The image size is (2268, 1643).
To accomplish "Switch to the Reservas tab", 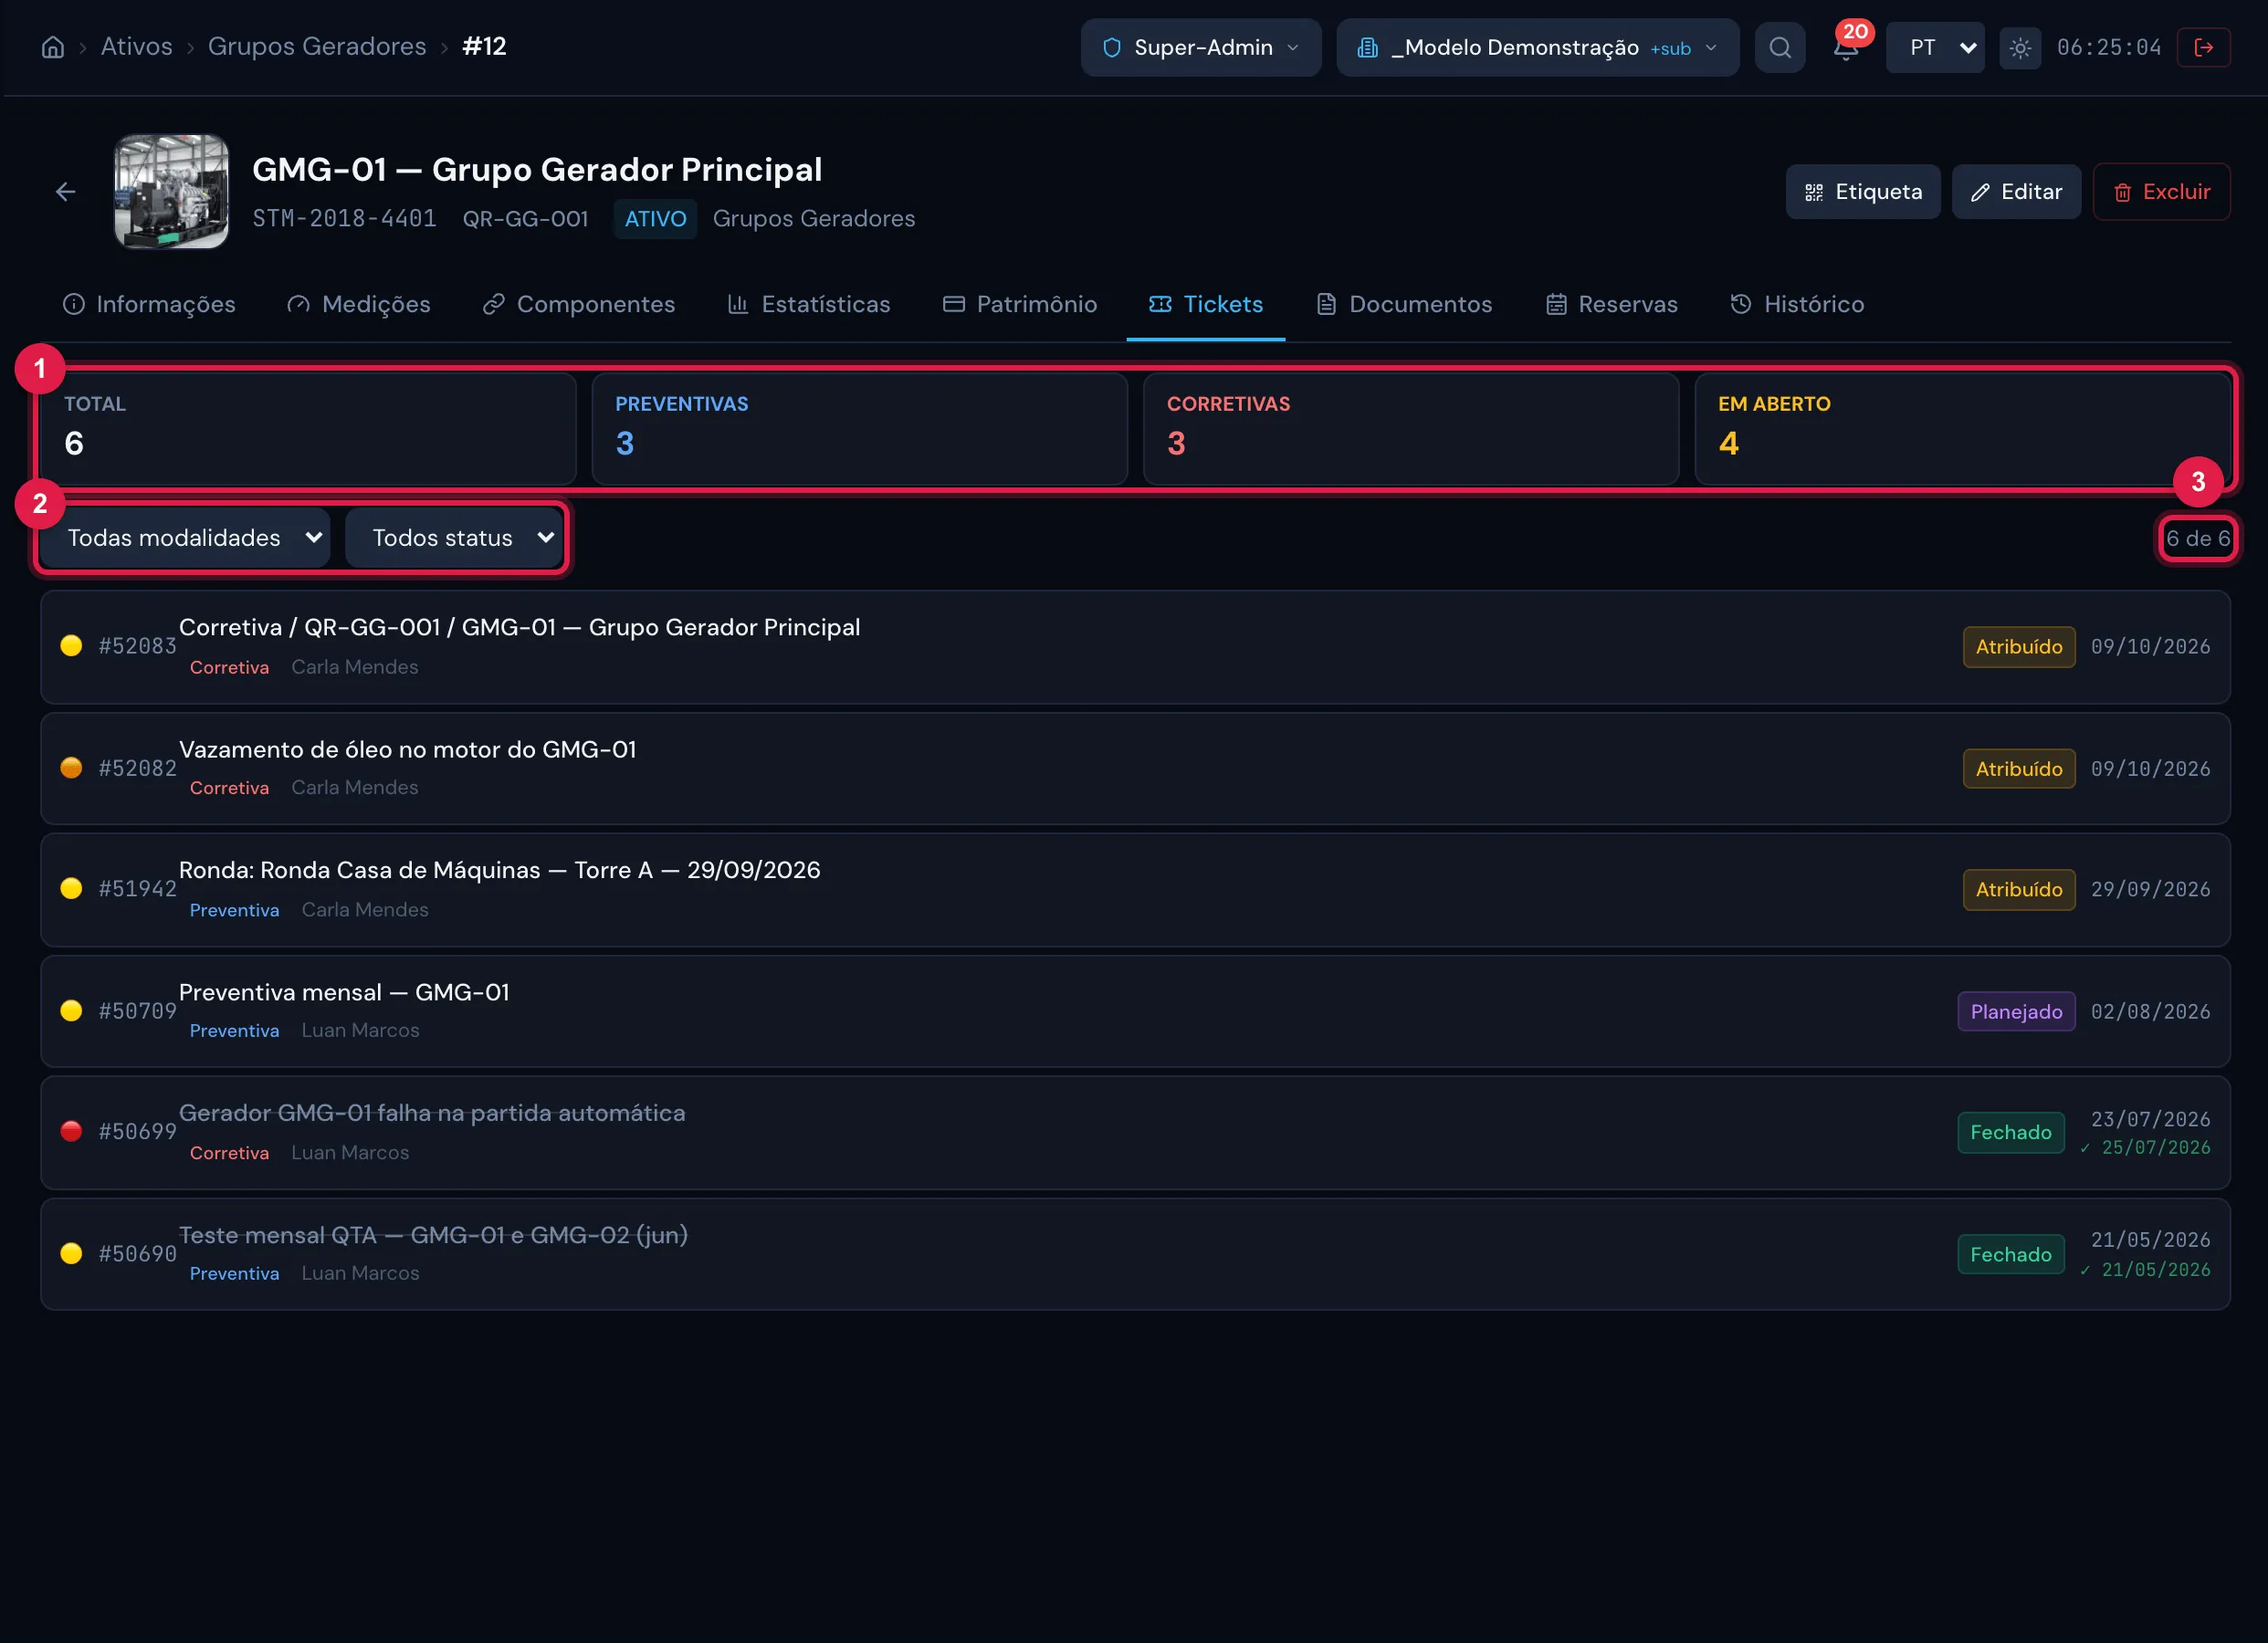I will tap(1612, 304).
